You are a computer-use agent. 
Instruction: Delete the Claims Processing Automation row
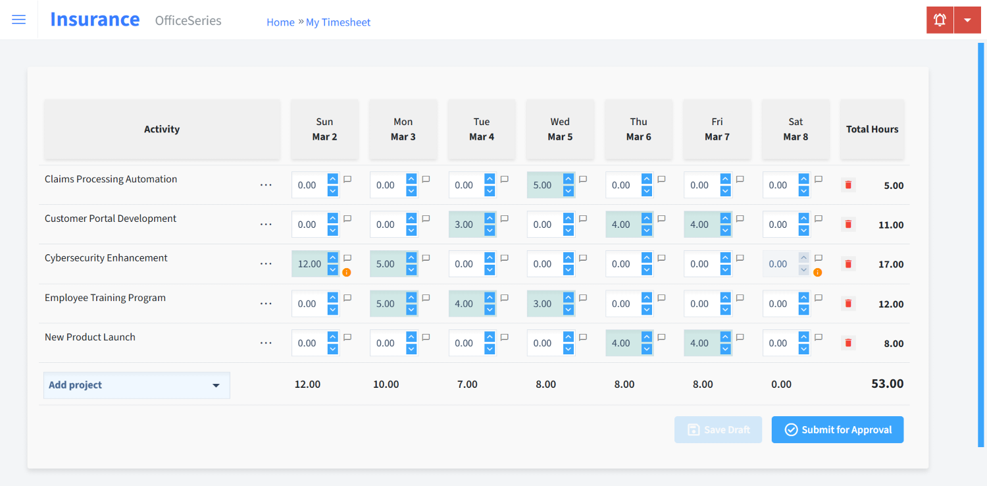coord(848,185)
